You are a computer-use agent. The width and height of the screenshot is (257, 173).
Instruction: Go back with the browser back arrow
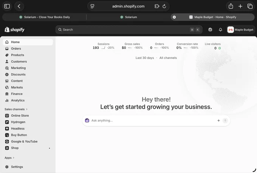click(19, 6)
